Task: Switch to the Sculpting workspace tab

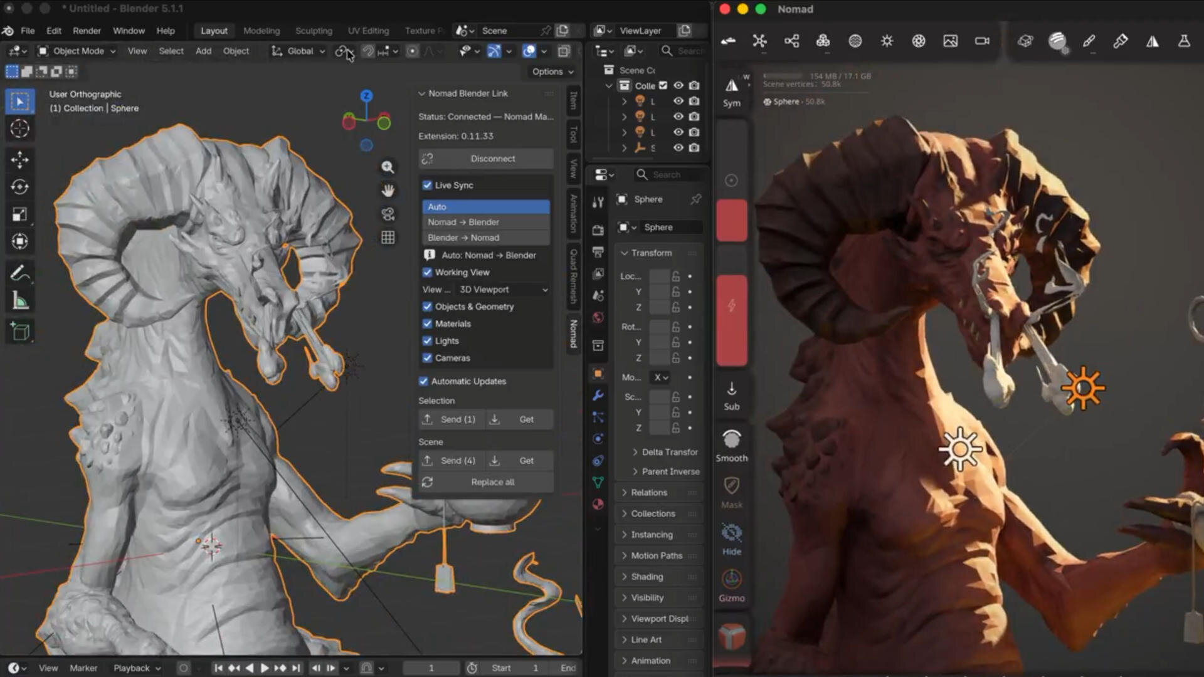Action: (x=314, y=31)
